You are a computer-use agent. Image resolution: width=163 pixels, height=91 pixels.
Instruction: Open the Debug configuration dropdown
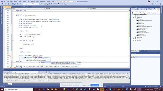pyautogui.click(x=26, y=4)
